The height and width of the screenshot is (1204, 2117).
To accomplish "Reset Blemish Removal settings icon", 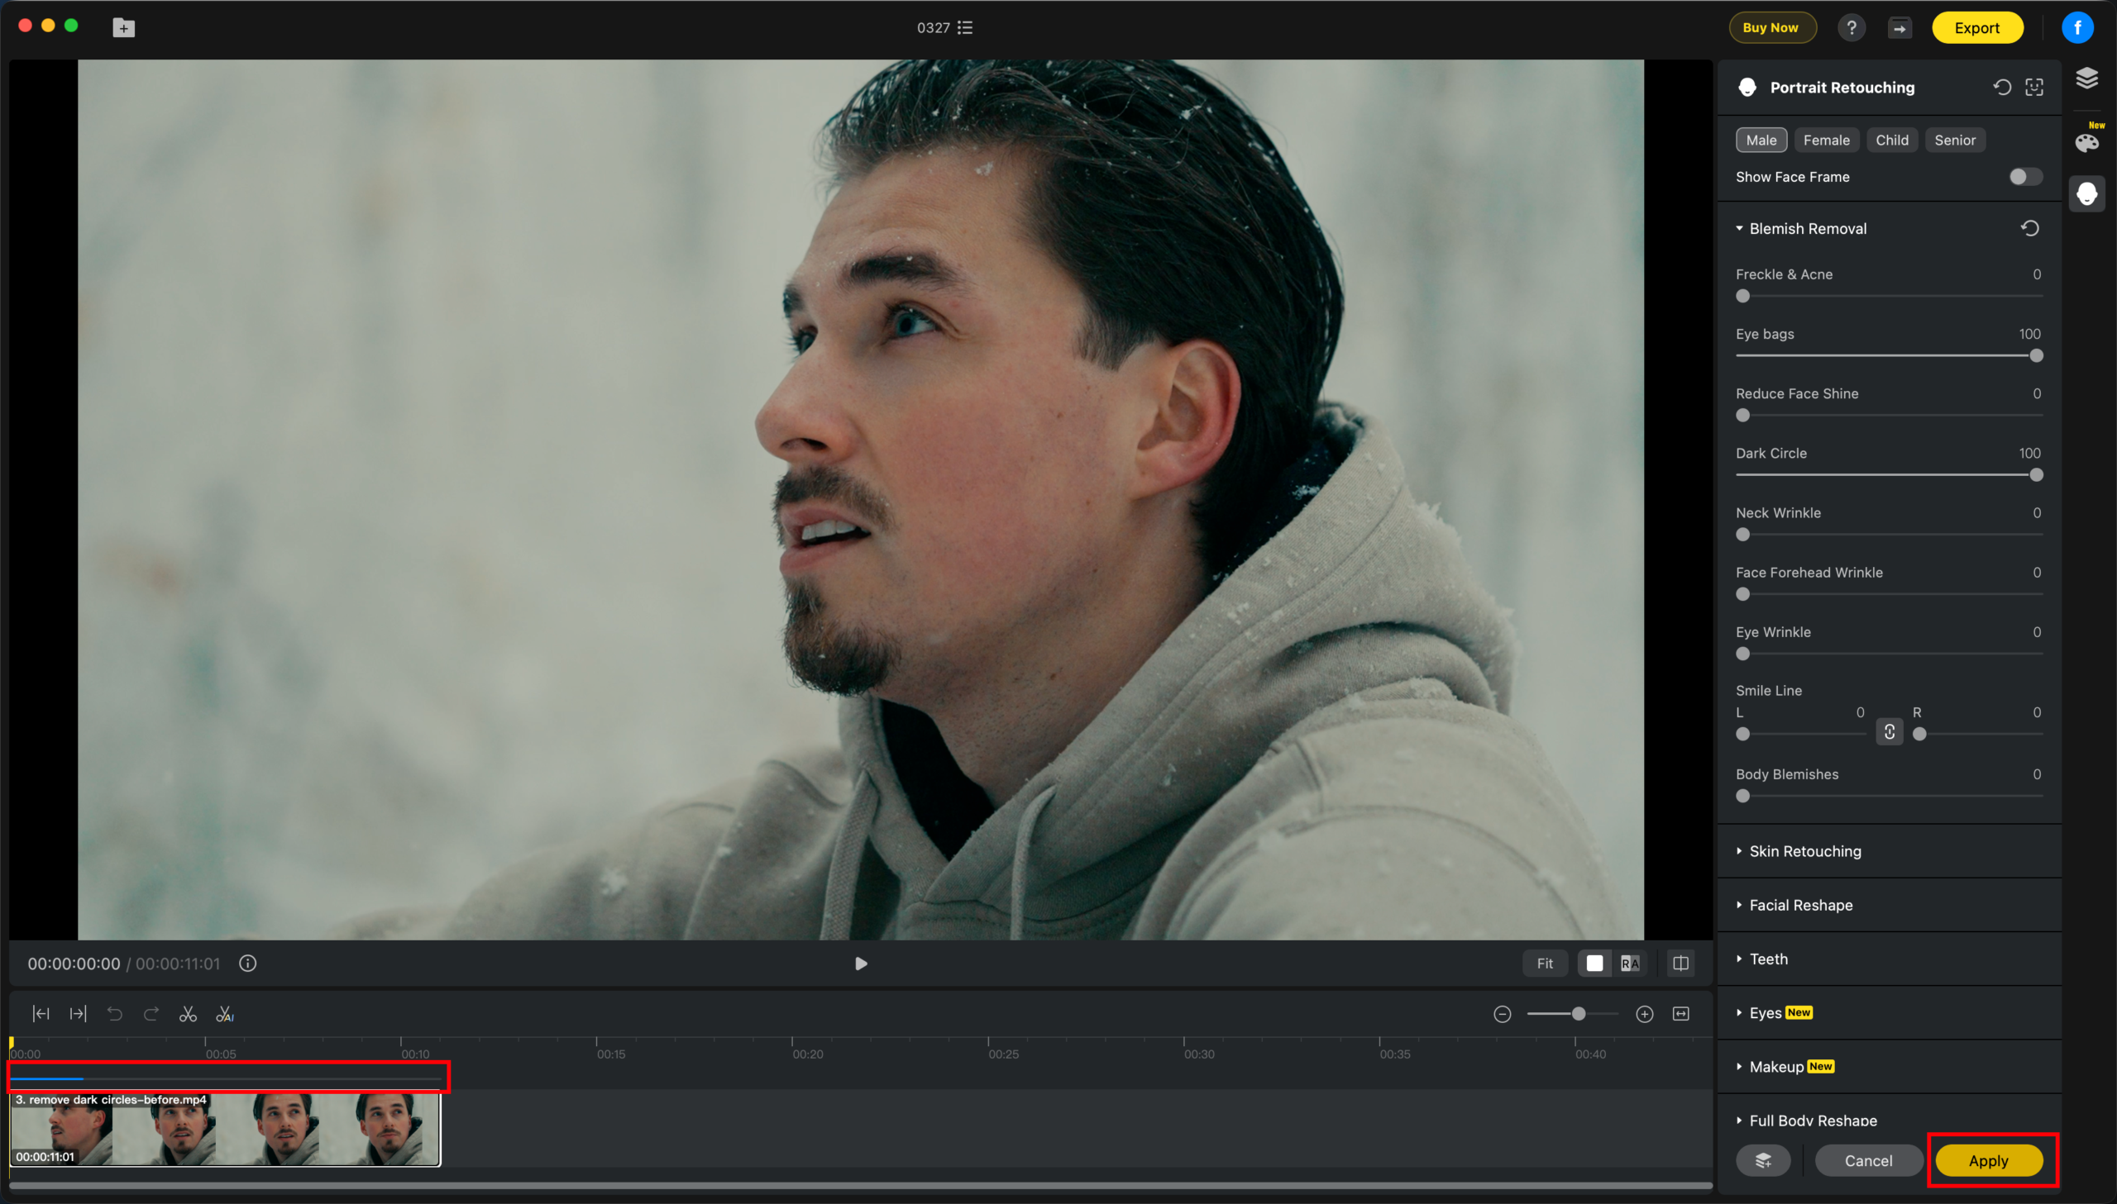I will [2030, 228].
